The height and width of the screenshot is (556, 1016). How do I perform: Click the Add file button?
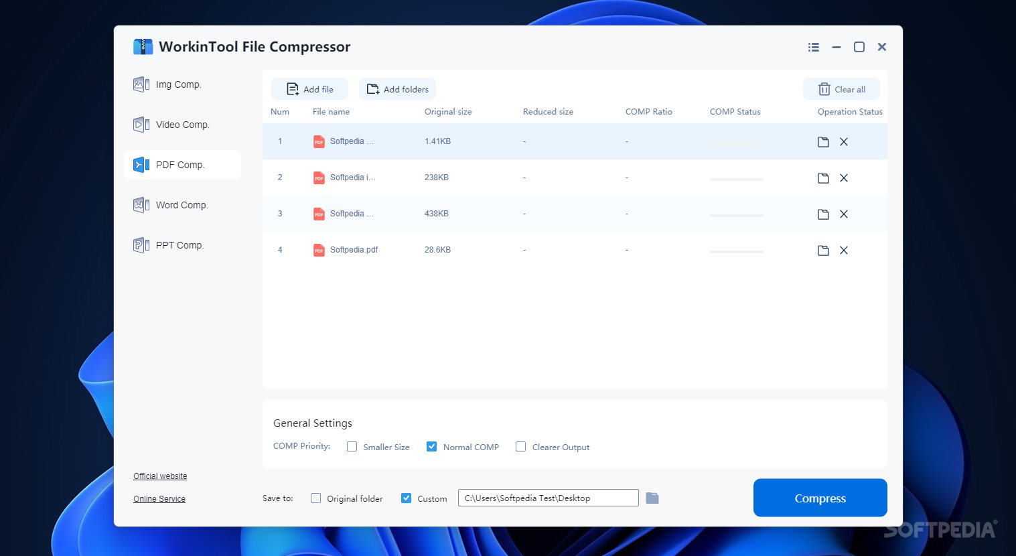(309, 89)
